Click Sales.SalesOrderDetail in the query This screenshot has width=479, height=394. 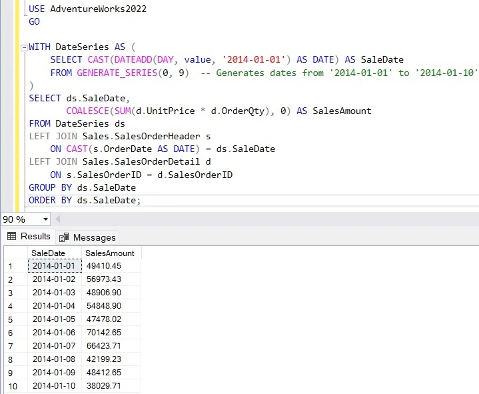click(x=141, y=161)
